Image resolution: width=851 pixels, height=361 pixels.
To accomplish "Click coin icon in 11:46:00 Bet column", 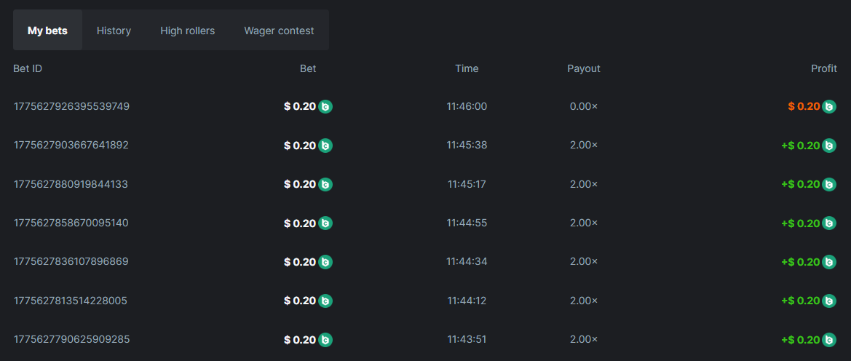I will [325, 106].
